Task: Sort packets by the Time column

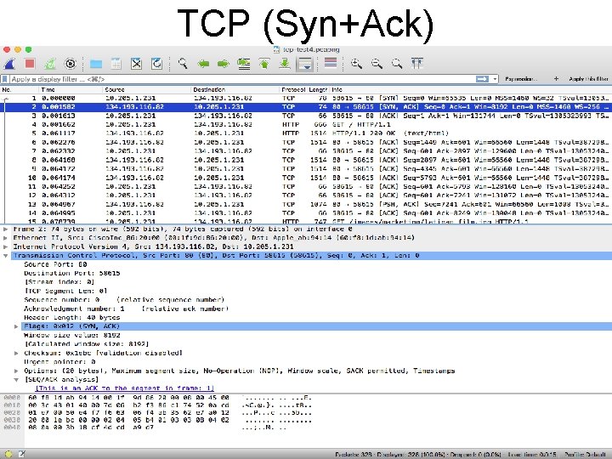Action: 71,90
